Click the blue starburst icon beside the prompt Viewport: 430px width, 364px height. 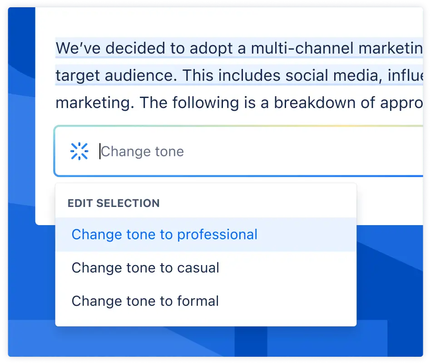click(x=79, y=151)
